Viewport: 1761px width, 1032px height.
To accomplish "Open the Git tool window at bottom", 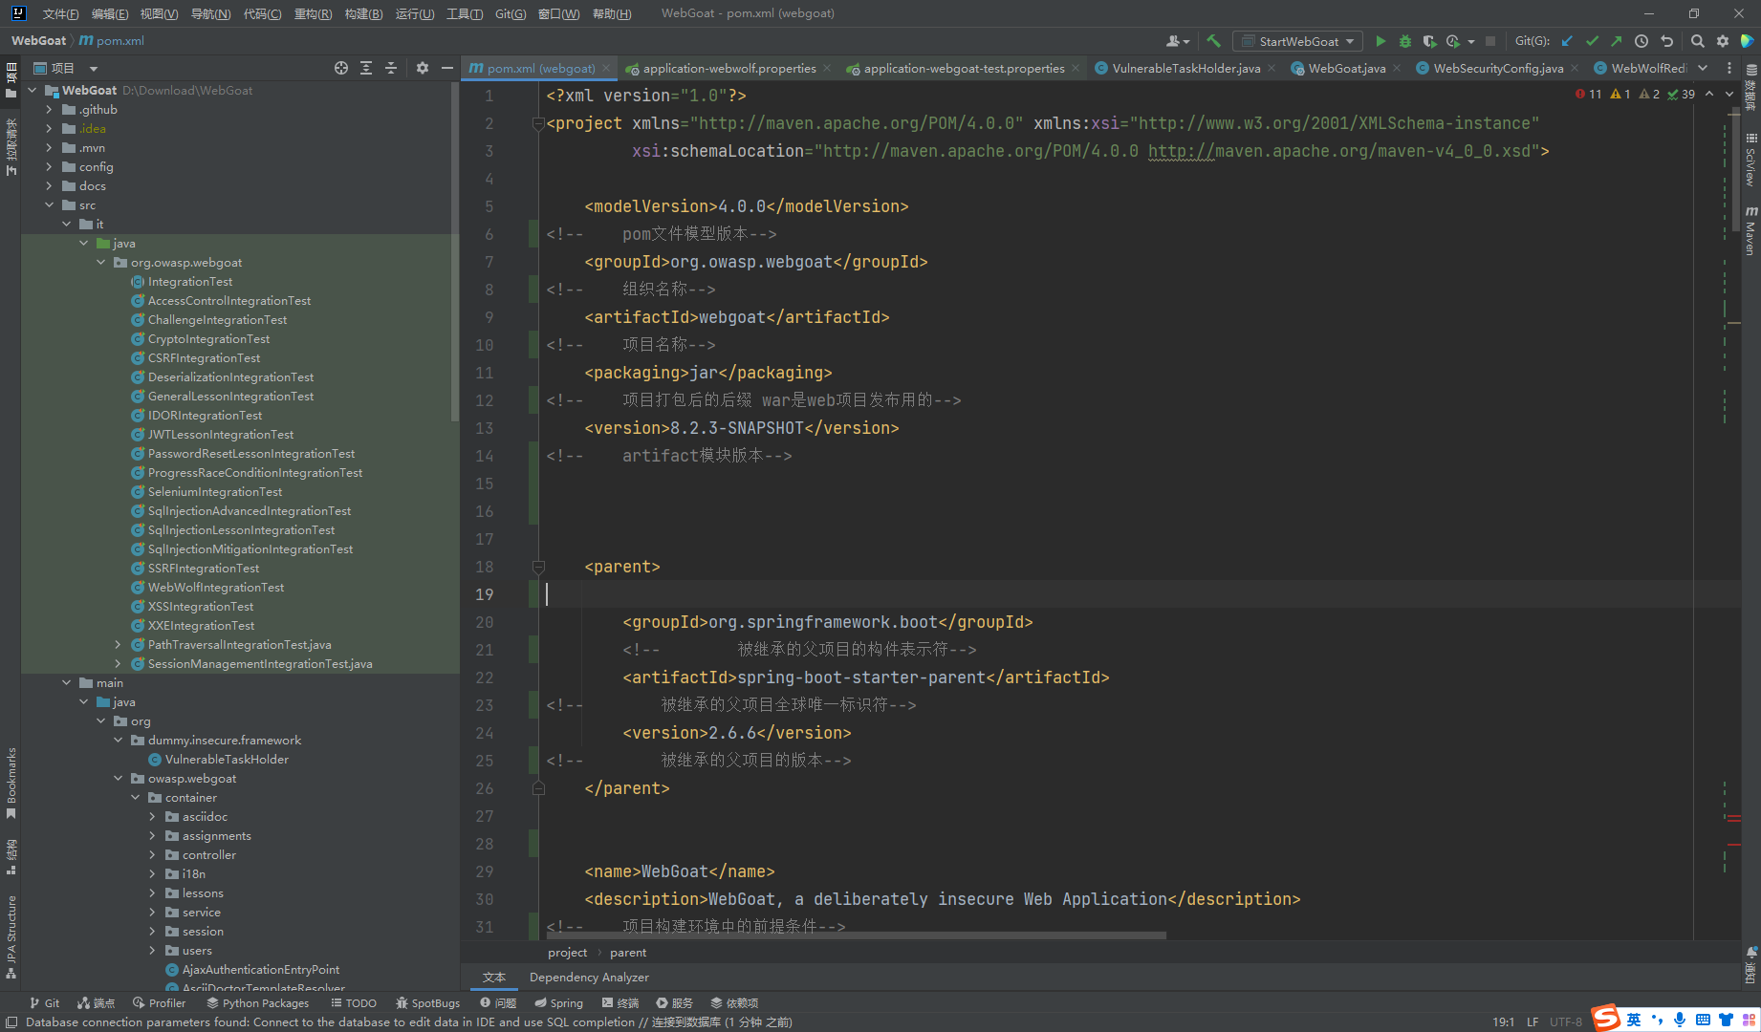I will [x=44, y=1003].
